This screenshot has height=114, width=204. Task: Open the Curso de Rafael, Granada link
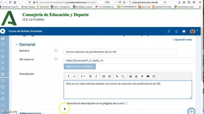[25, 31]
